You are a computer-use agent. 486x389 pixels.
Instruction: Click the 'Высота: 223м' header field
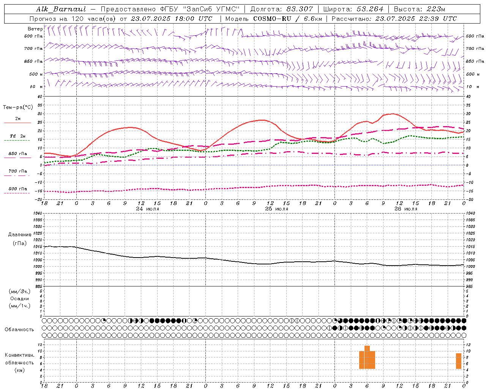[419, 9]
